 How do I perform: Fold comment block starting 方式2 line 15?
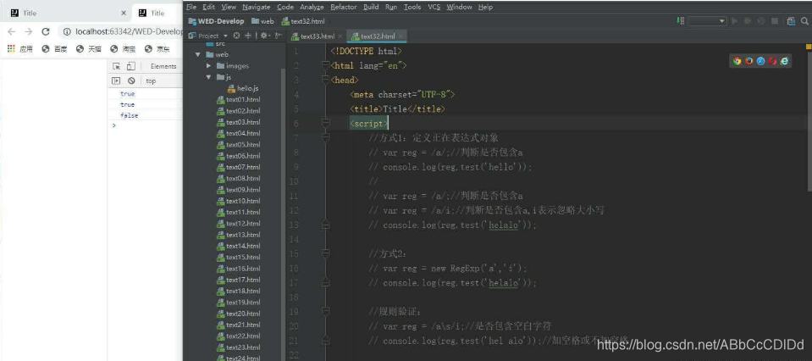325,253
